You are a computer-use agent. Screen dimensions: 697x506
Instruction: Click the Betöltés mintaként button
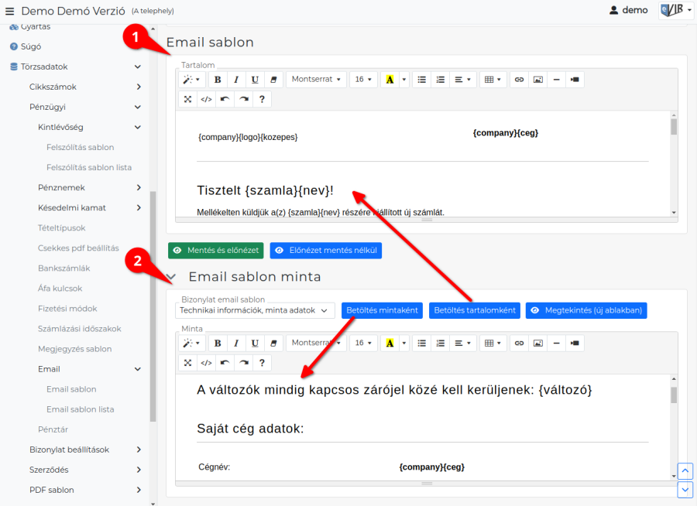[x=382, y=309]
